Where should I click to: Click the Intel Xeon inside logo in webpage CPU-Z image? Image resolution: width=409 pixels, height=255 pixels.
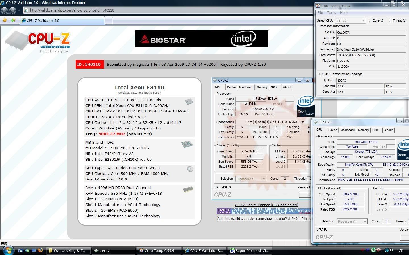click(306, 106)
